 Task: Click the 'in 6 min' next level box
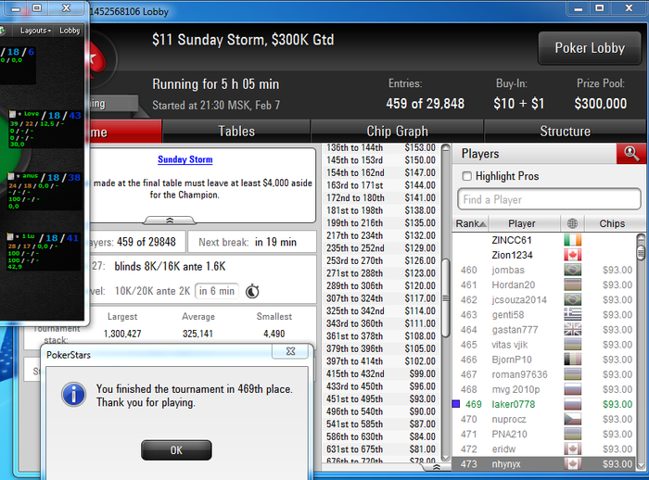pyautogui.click(x=216, y=291)
